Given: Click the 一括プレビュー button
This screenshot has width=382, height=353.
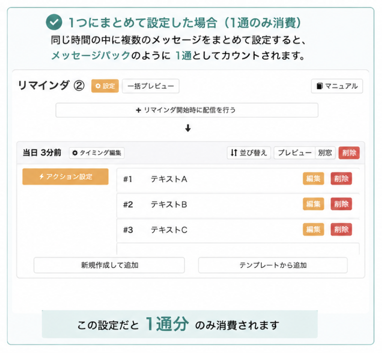Looking at the screenshot, I should [x=151, y=86].
